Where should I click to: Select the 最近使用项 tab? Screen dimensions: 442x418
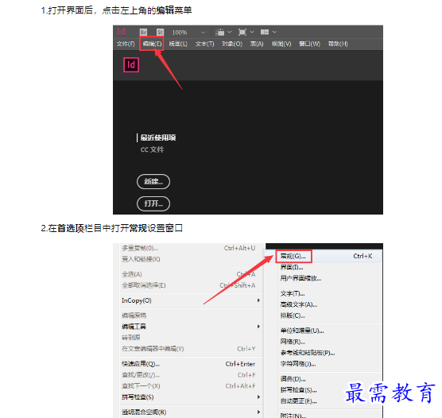coord(158,137)
